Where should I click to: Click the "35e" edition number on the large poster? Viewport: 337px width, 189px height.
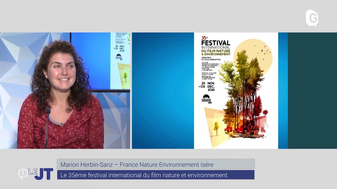coord(205,38)
